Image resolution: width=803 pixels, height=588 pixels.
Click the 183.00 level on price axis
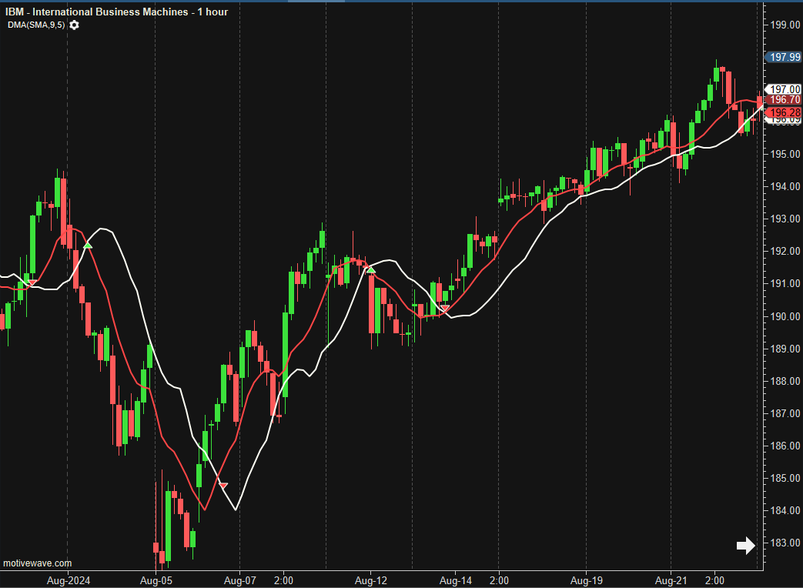coord(785,543)
